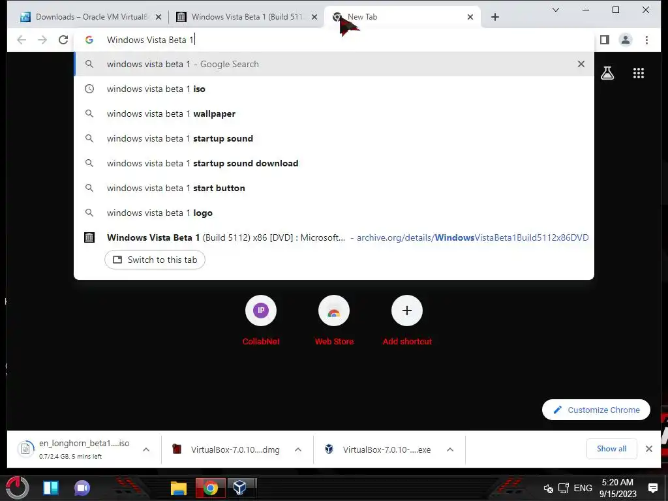Select 'windows vista beta 1 startup sound' suggestion
Viewport: 668px width, 501px height.
point(334,138)
